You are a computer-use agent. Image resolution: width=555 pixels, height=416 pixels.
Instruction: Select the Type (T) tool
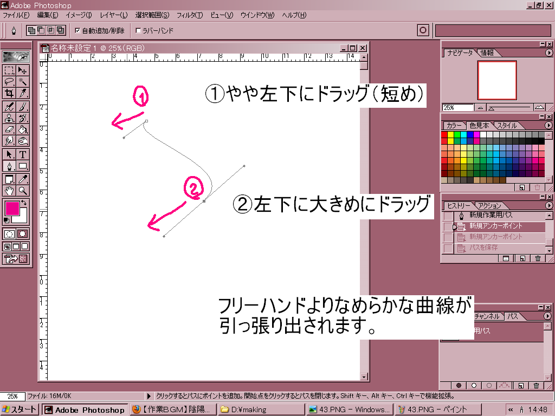pyautogui.click(x=23, y=154)
